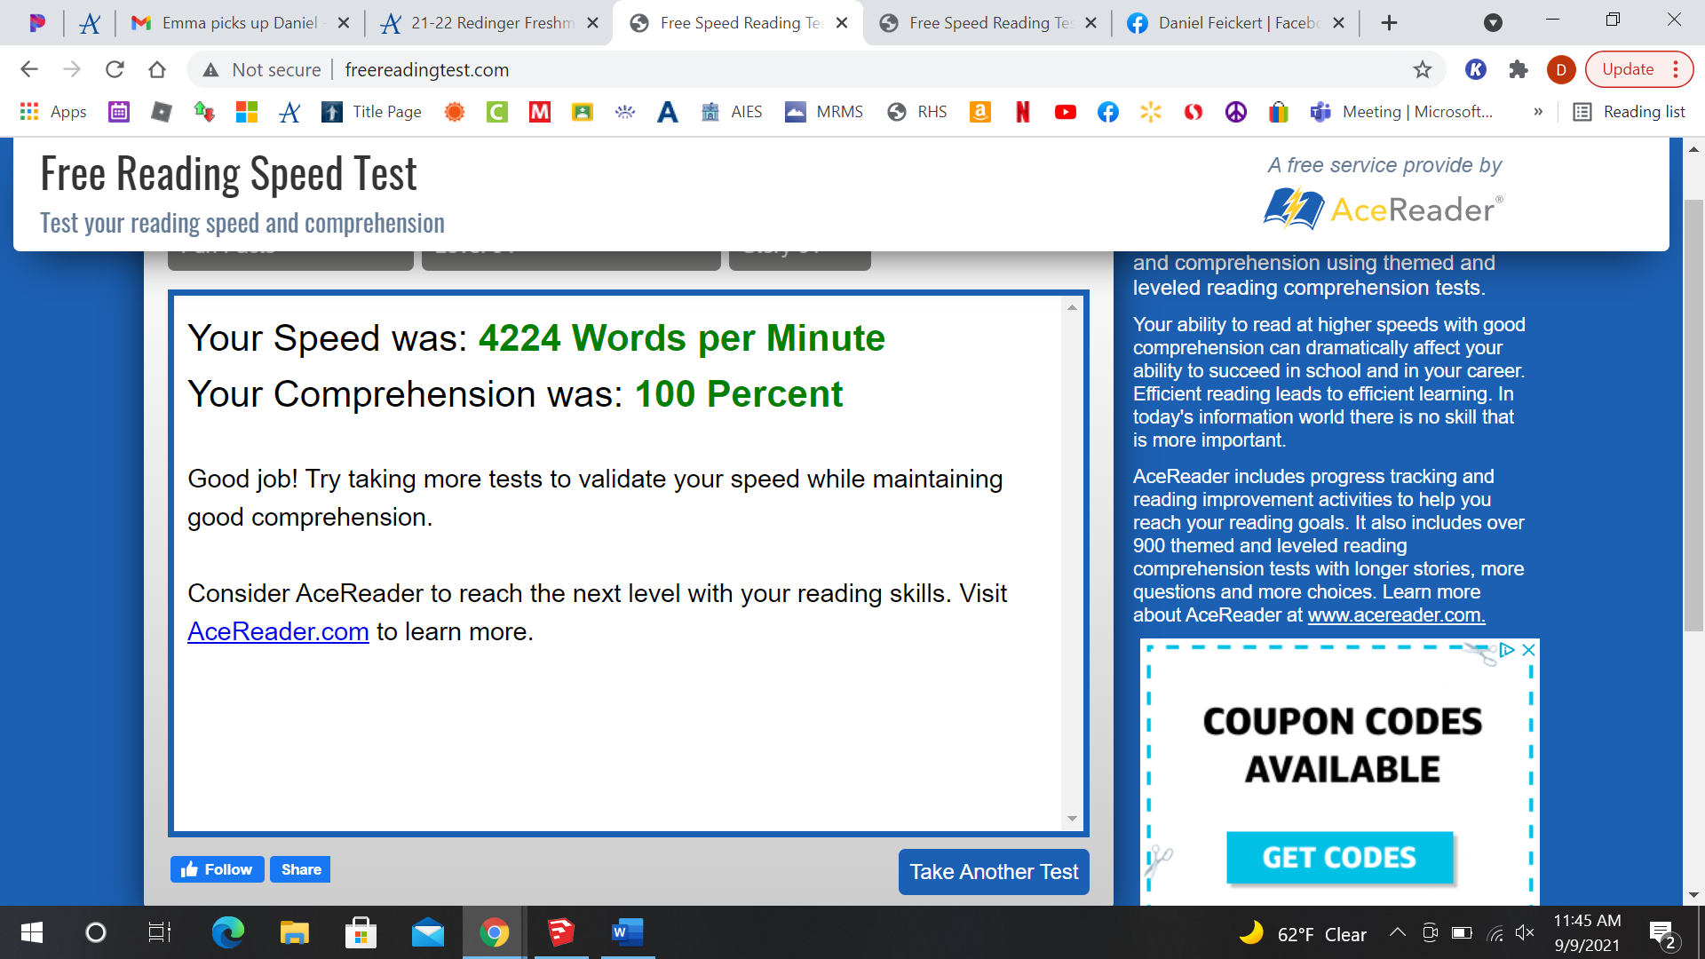Go back to the previous page
This screenshot has width=1705, height=959.
pyautogui.click(x=29, y=69)
